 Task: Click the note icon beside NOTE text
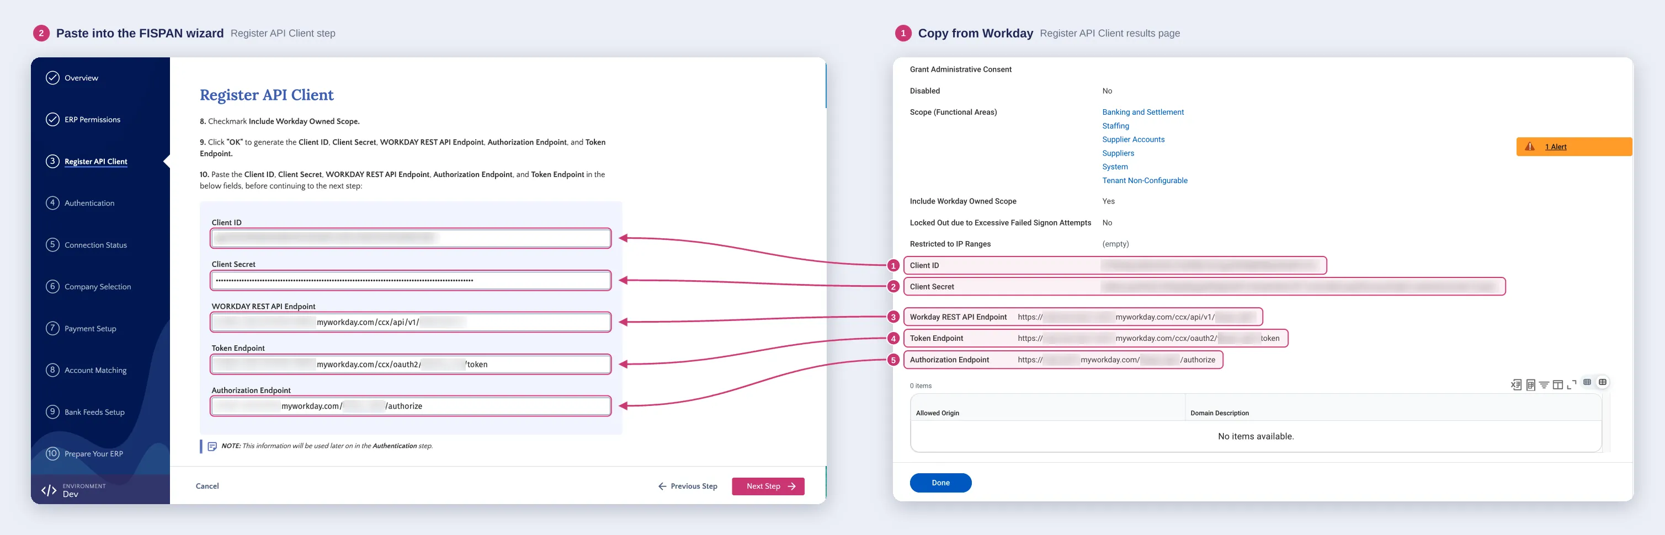point(212,447)
